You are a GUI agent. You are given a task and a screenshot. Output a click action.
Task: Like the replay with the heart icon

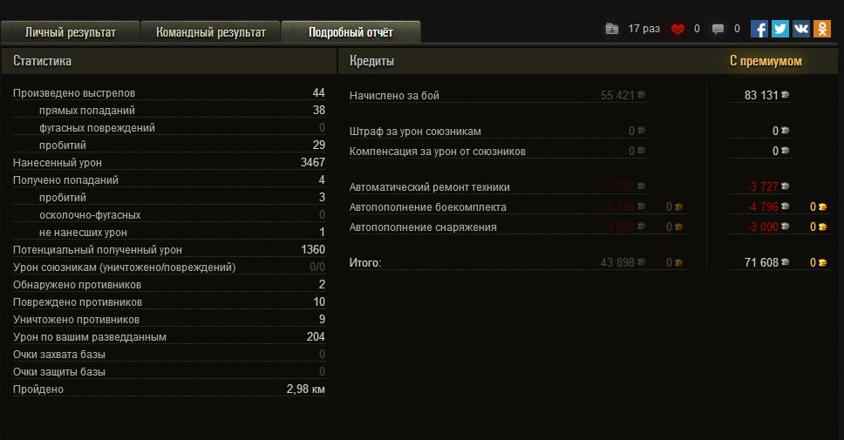(678, 29)
